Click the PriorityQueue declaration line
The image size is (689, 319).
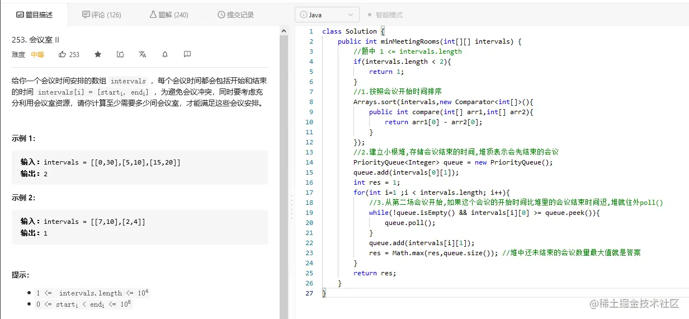(x=453, y=162)
